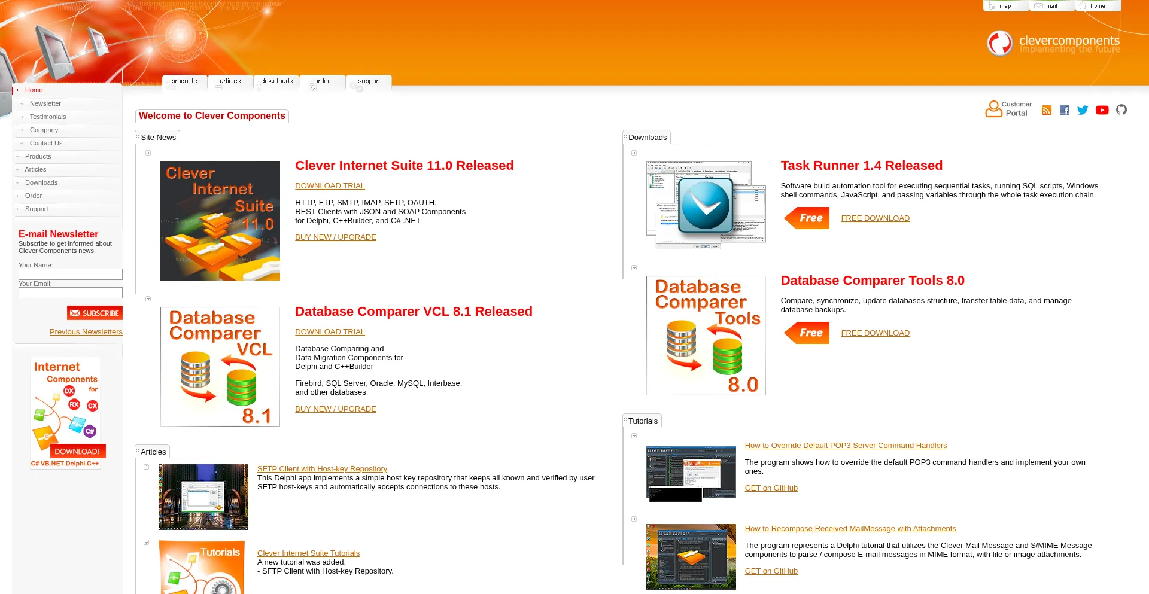Open the RSS feed icon
This screenshot has width=1149, height=594.
[1046, 110]
